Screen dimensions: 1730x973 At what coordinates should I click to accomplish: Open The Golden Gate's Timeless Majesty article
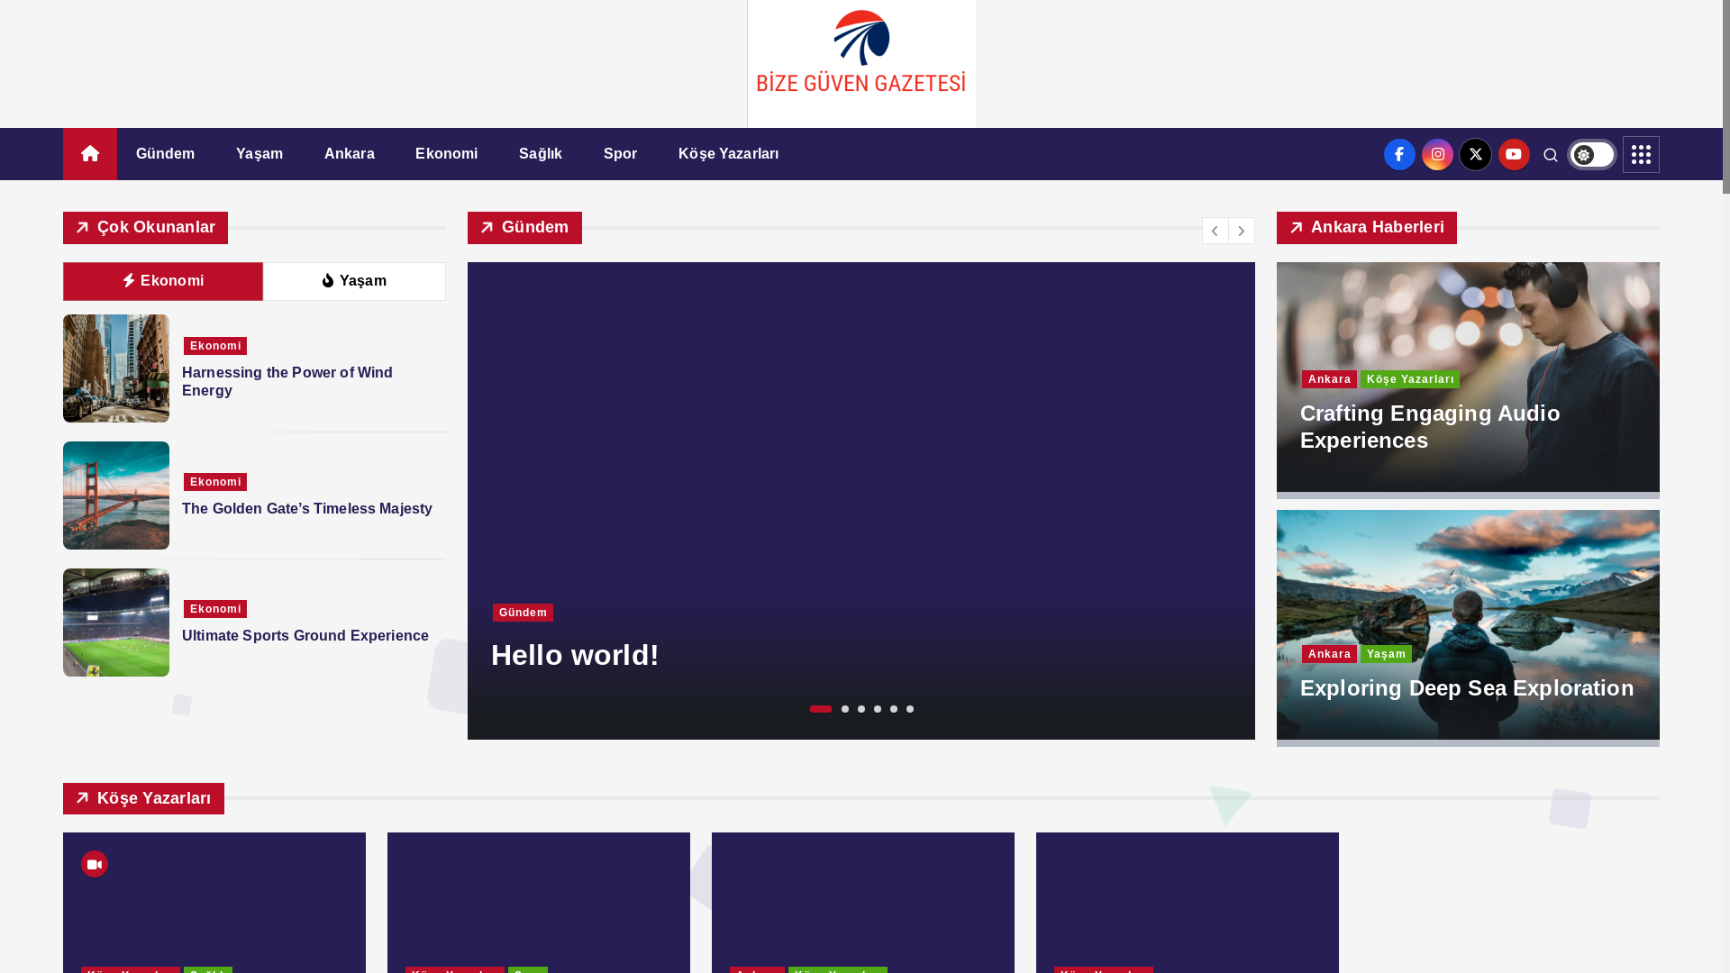pyautogui.click(x=307, y=509)
